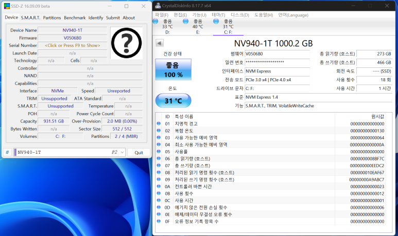Switch to the Identify tab in SSD-Z
This screenshot has height=236, width=398.
tap(96, 17)
